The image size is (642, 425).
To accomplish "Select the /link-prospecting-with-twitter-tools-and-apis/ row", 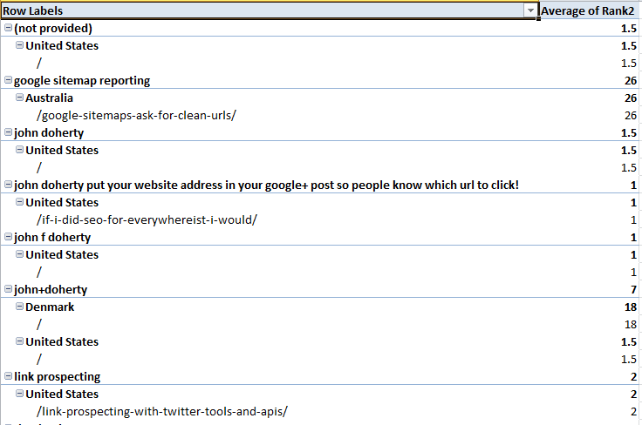I will click(161, 411).
